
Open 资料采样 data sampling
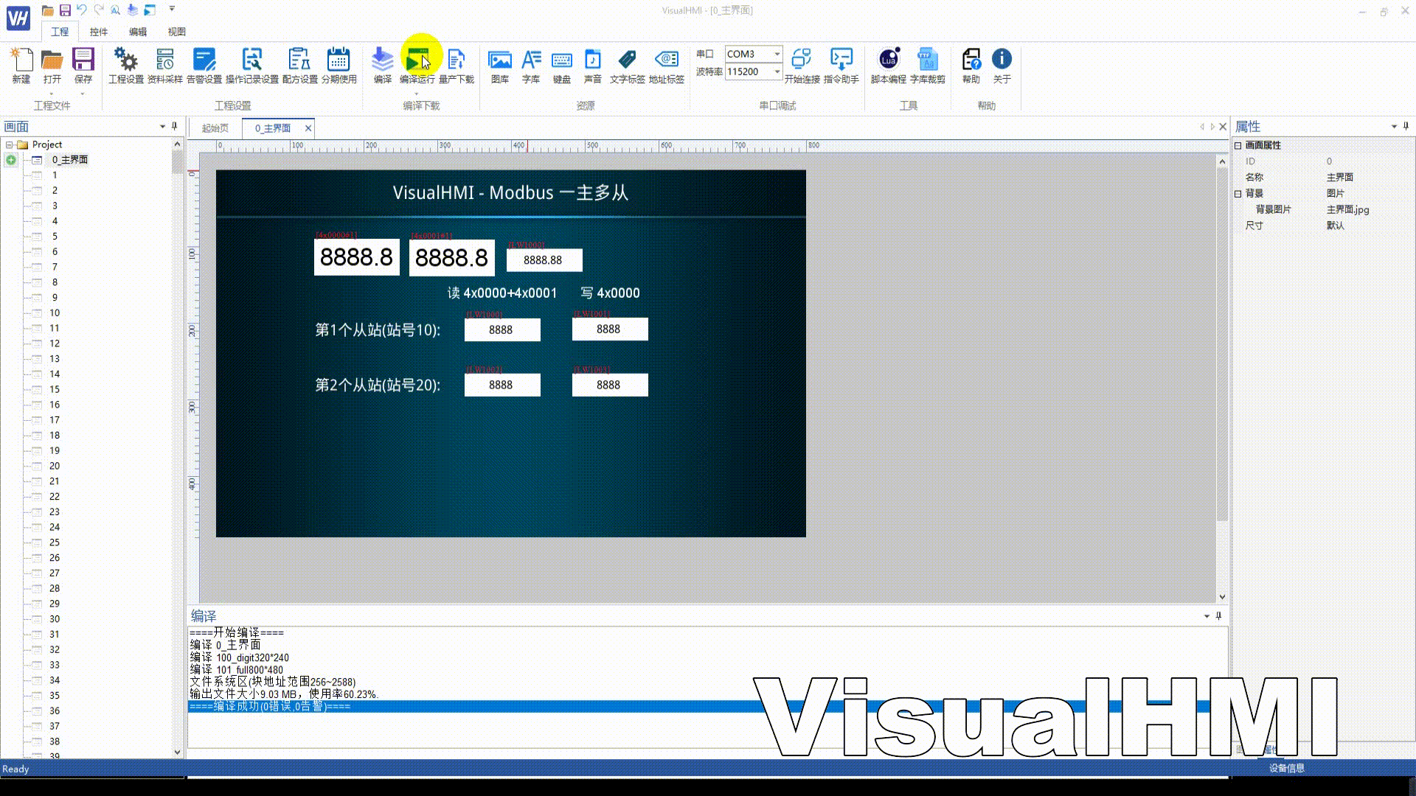(x=165, y=66)
